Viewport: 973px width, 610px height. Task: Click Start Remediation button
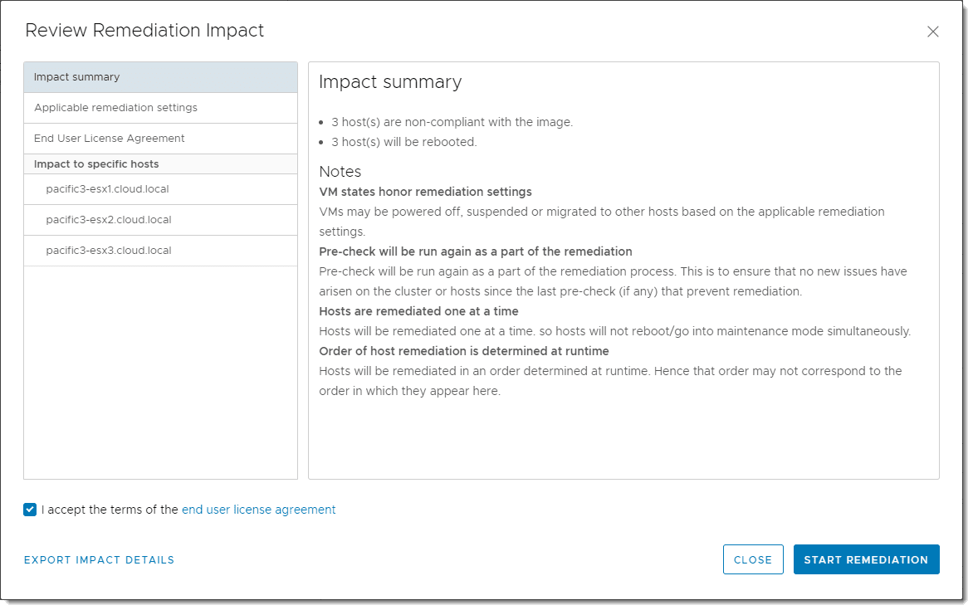(x=866, y=560)
